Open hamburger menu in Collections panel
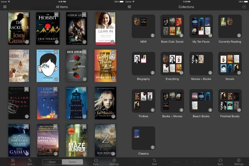This screenshot has height=166, width=249. [129, 7]
